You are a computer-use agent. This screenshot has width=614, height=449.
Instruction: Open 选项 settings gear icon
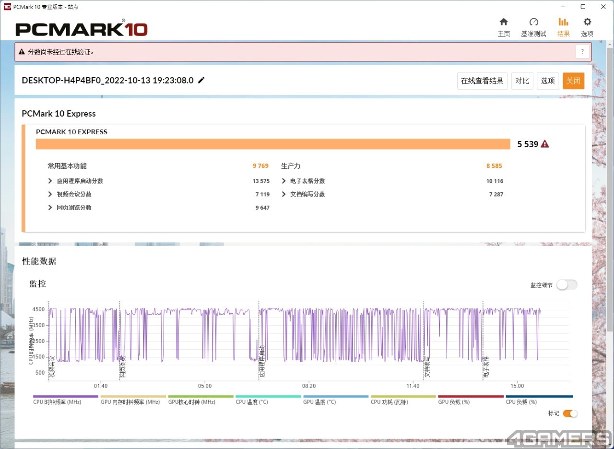coord(587,22)
